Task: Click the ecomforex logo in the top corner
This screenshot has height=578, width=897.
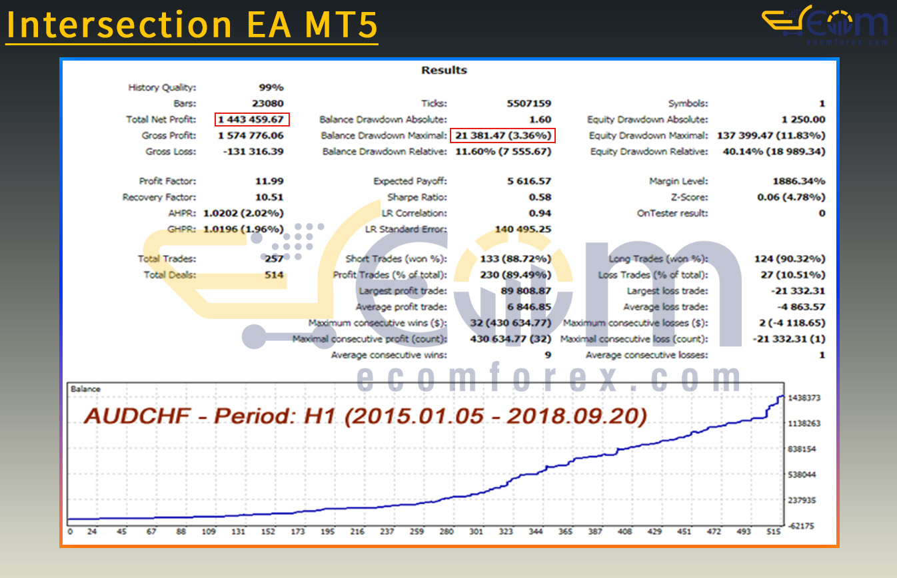Action: pos(825,25)
